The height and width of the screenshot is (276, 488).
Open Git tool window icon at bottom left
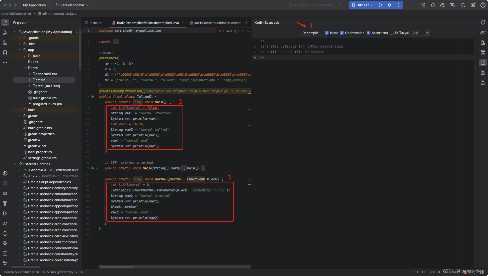pyautogui.click(x=5, y=263)
